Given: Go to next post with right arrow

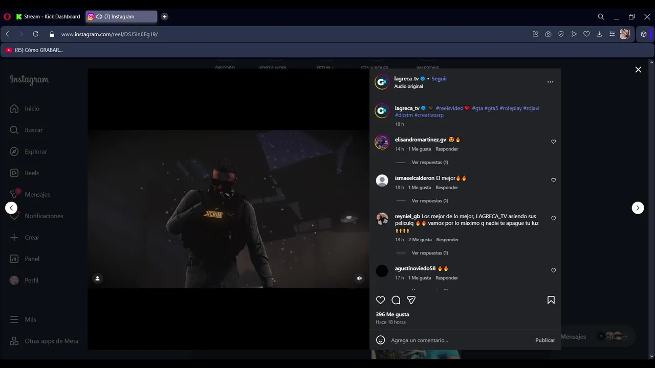Looking at the screenshot, I should [x=638, y=208].
